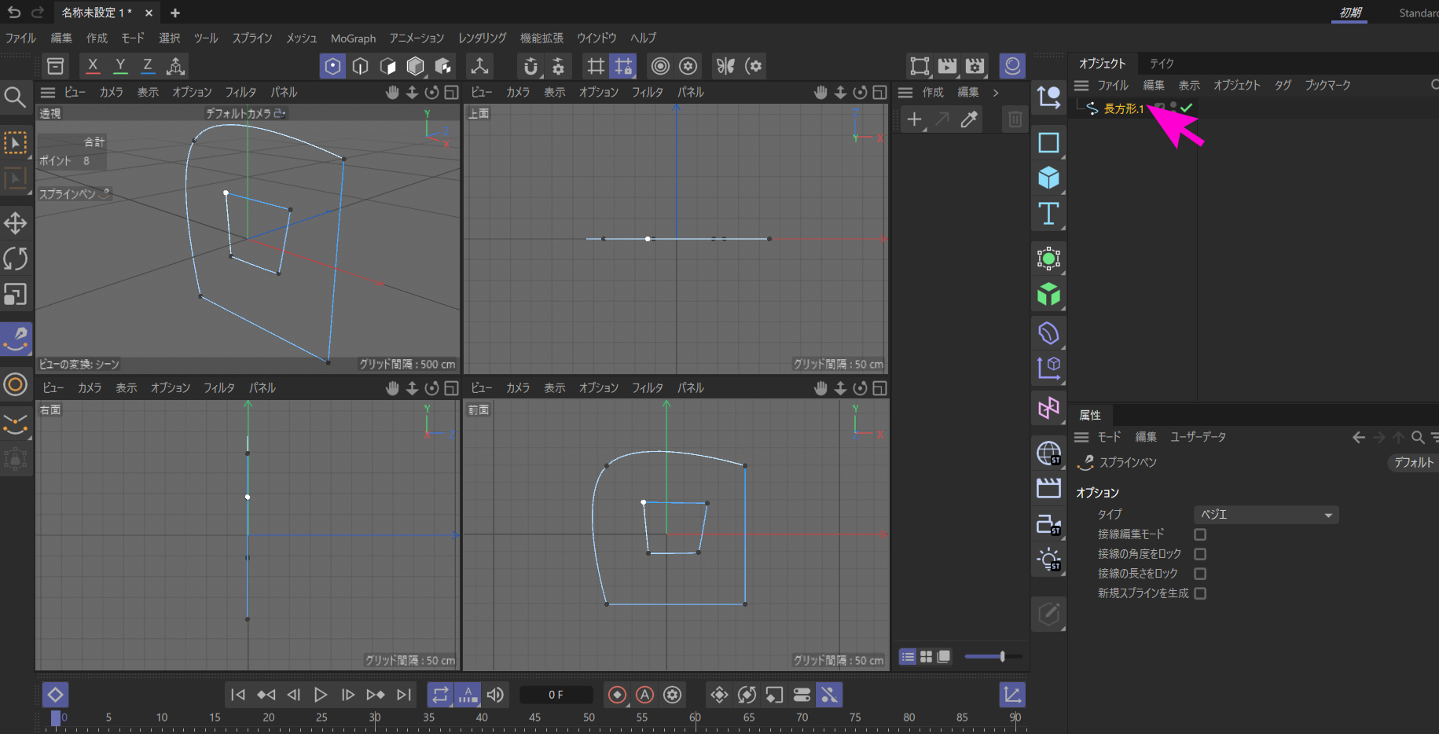Enable 新規スプラインを生成 checkbox

click(1200, 593)
